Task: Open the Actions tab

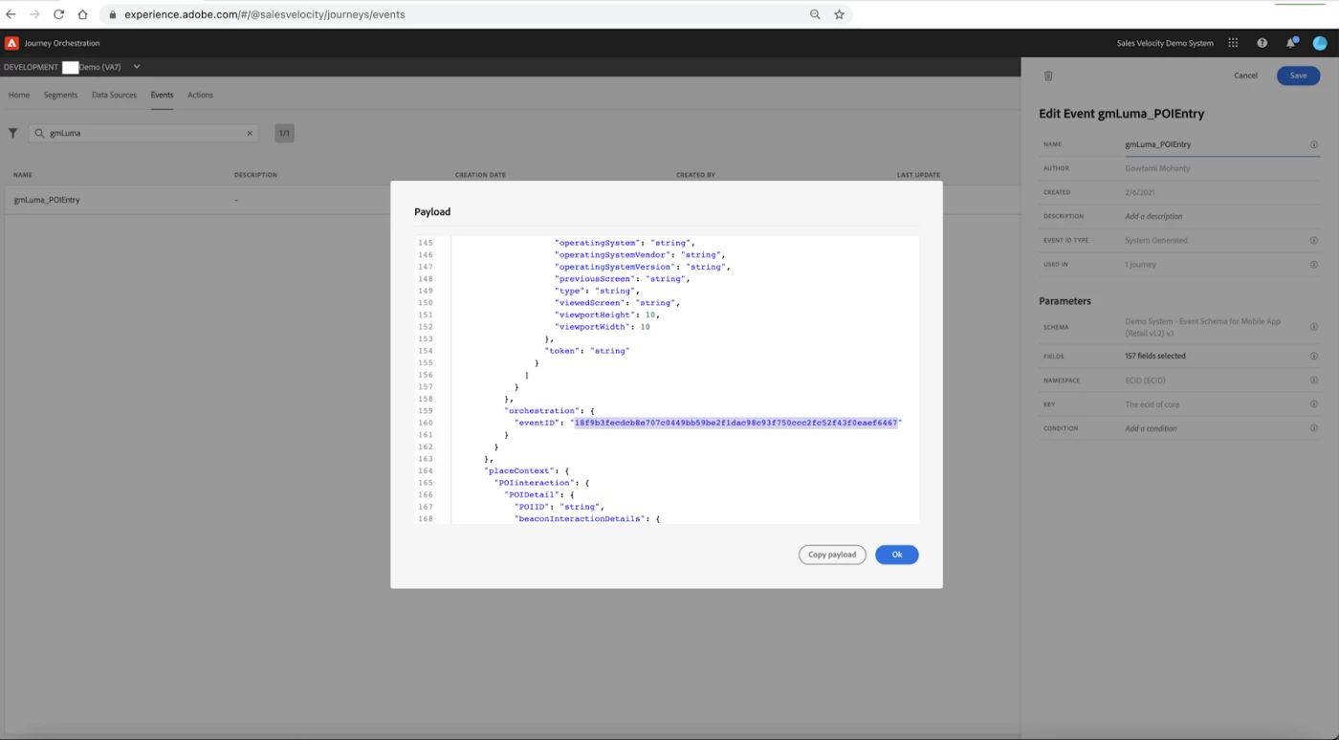Action: coord(200,95)
